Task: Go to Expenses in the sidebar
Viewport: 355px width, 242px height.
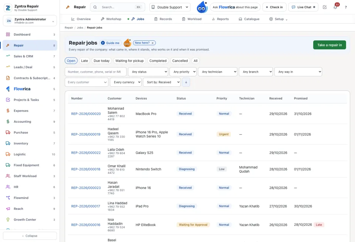Action: tap(30, 111)
